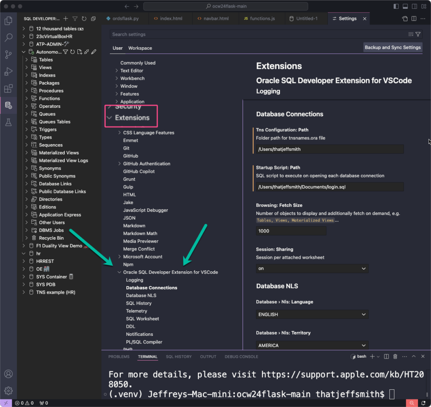
Task: Add a new connection with plus icon
Action: [66, 19]
